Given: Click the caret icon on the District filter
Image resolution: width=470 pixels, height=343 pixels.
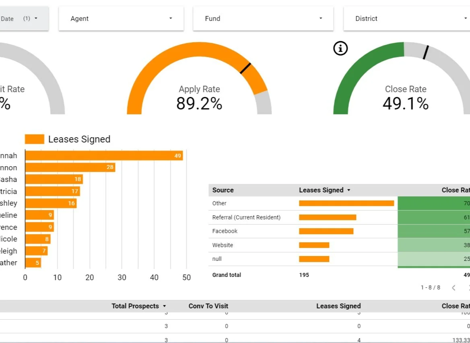Looking at the screenshot, I should click(x=466, y=18).
